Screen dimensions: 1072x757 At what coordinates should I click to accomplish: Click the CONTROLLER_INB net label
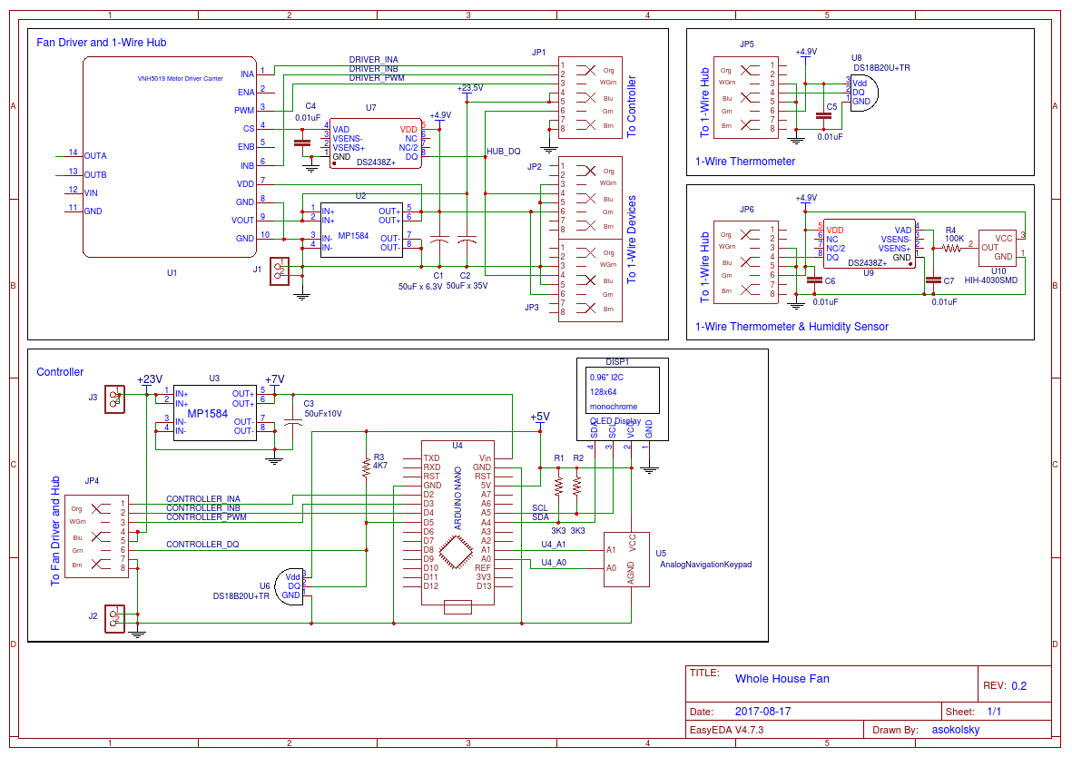(203, 508)
